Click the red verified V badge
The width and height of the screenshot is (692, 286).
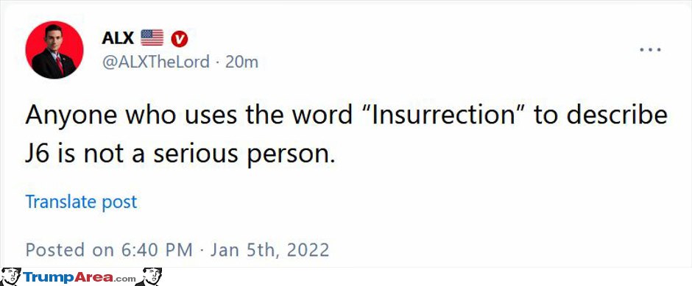[179, 39]
